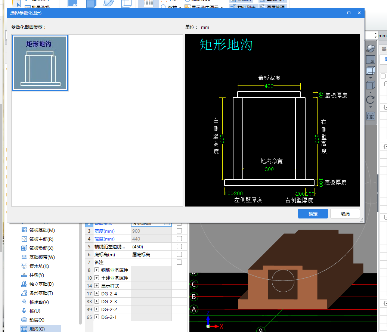Screen dimensions: 387x332
Task: Click the rotate view circular arrow icon
Action: (371, 100)
